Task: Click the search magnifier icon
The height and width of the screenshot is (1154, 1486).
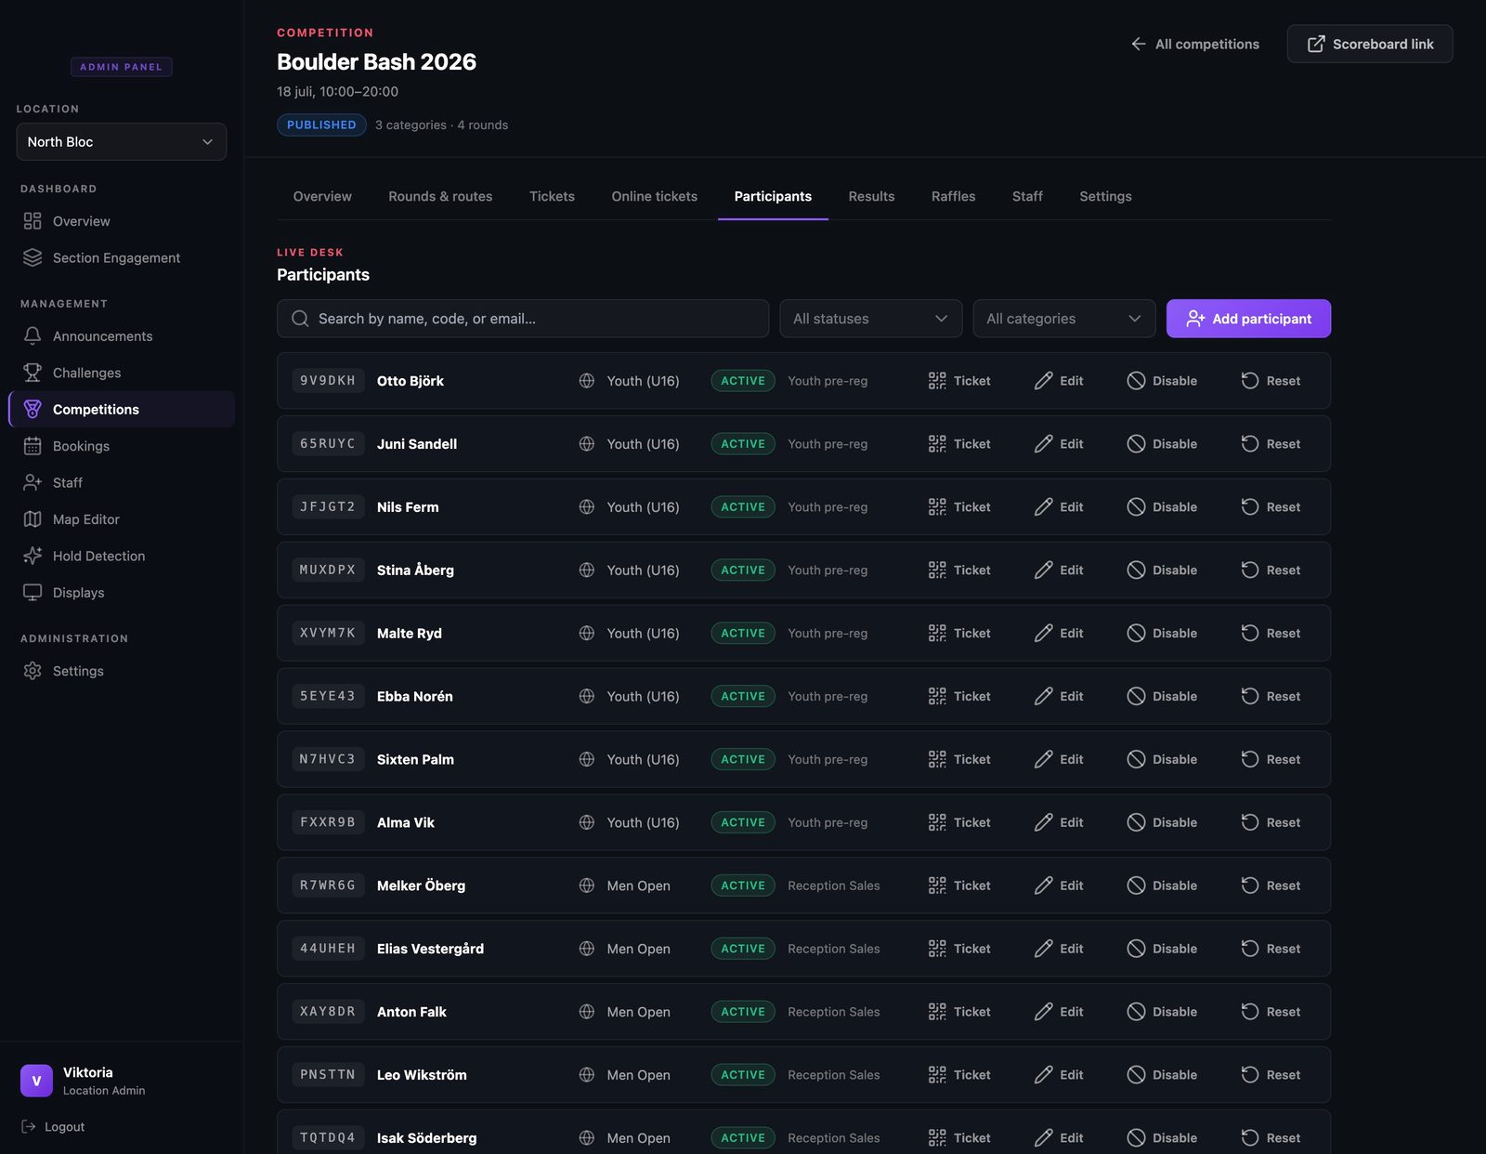Action: (300, 319)
